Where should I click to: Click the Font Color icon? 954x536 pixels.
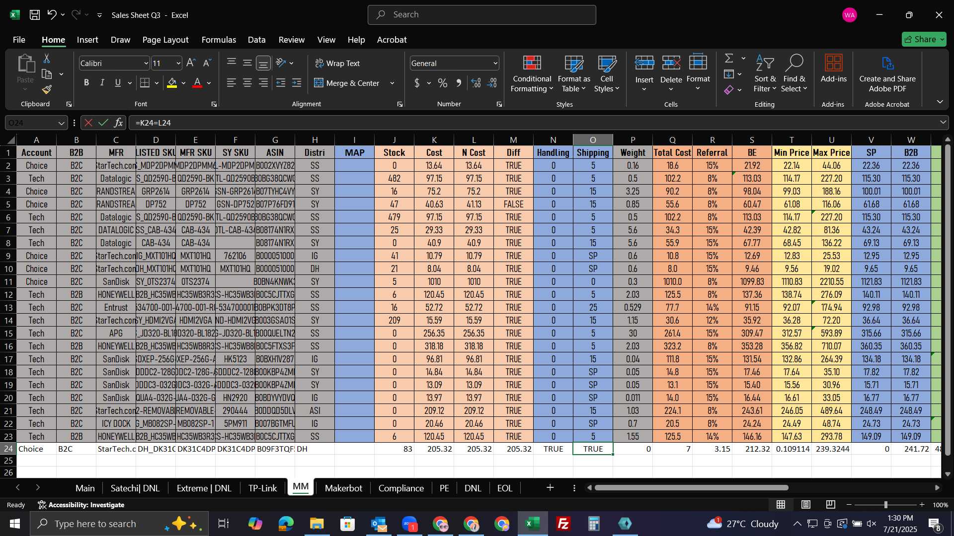coord(197,83)
